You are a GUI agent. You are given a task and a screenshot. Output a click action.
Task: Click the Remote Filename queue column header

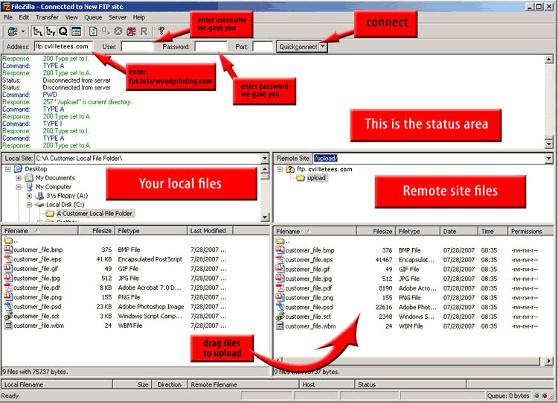point(243,384)
